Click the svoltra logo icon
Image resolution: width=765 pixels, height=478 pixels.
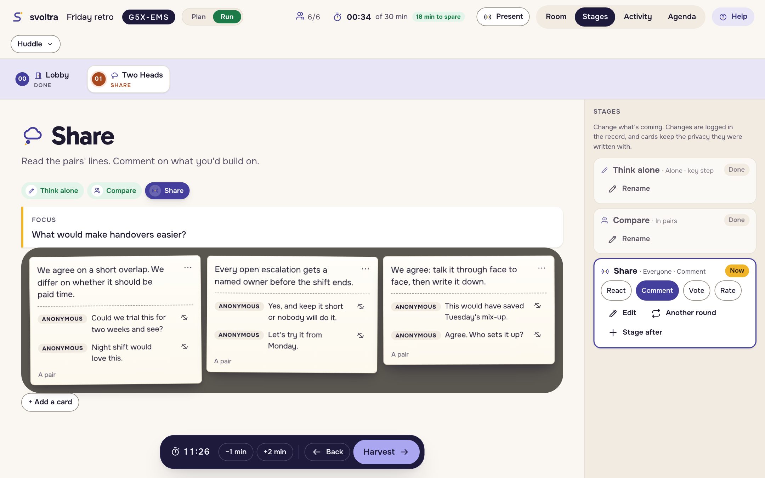[17, 17]
